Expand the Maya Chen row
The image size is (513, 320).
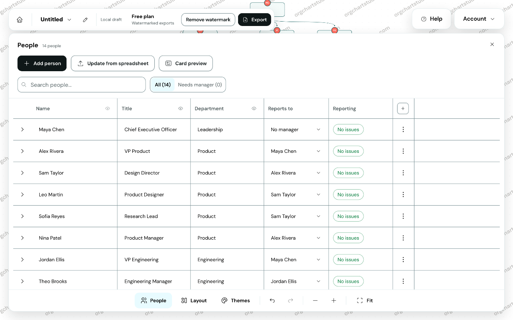(x=22, y=130)
